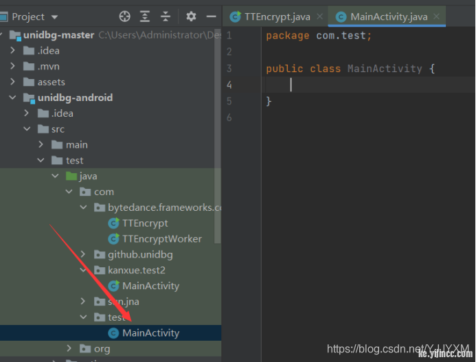Select the MainActivity.java editor tab
Image resolution: width=476 pixels, height=362 pixels.
[389, 16]
